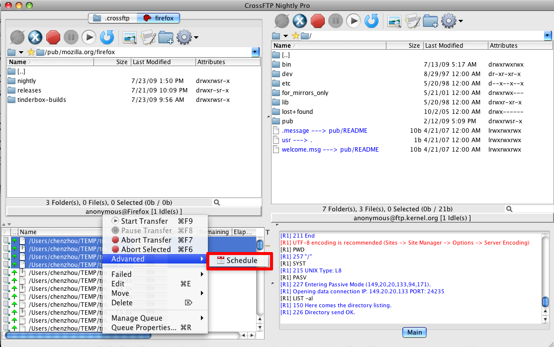The image size is (554, 347).
Task: Expand the Failed submenu
Action: 155,274
